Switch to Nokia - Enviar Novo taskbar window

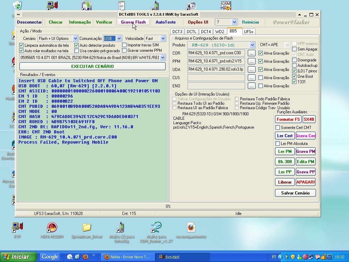127,257
